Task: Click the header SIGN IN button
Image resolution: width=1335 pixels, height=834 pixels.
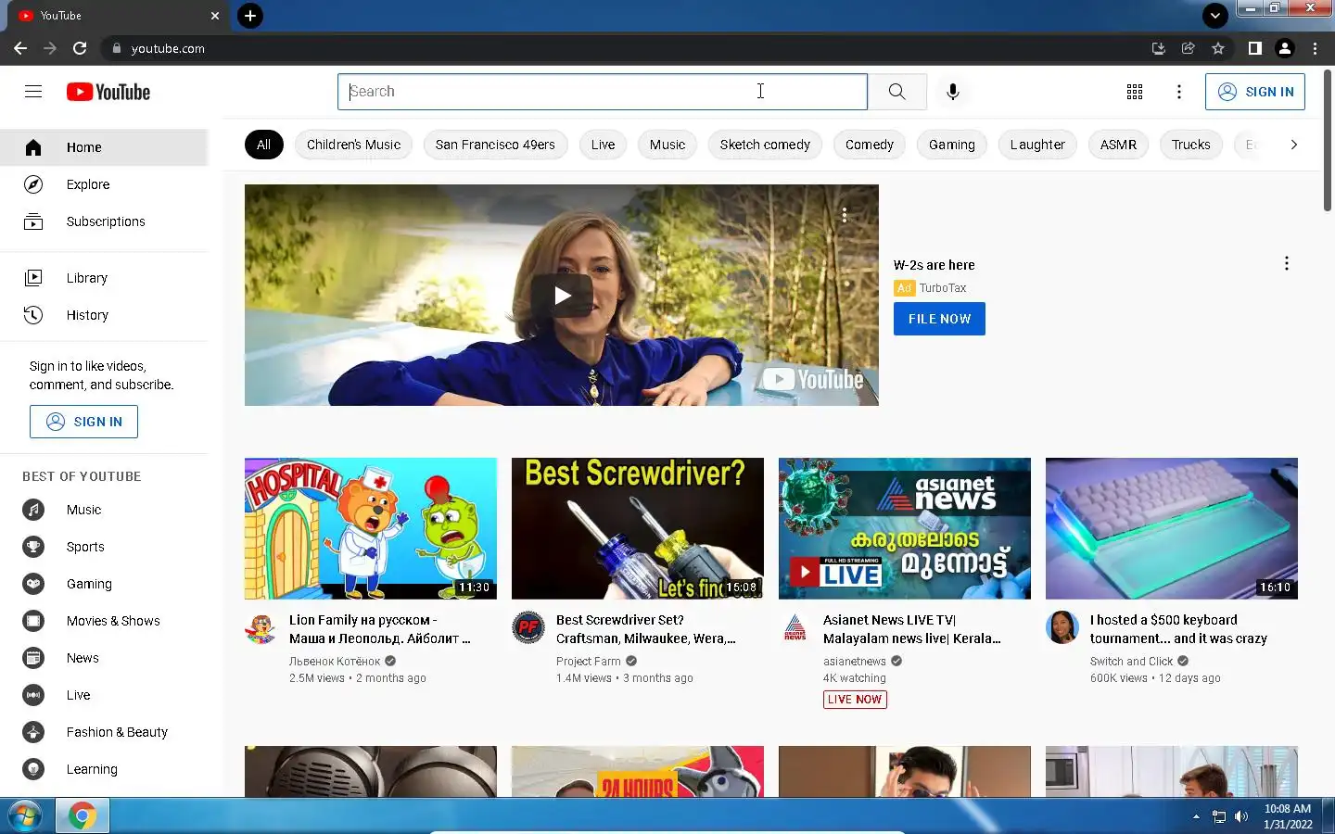Action: [1255, 92]
